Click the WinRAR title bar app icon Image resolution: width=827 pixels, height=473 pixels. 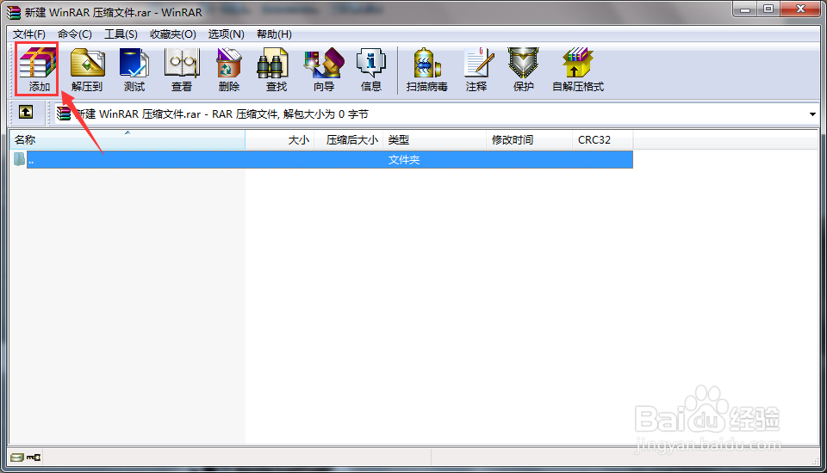click(14, 12)
